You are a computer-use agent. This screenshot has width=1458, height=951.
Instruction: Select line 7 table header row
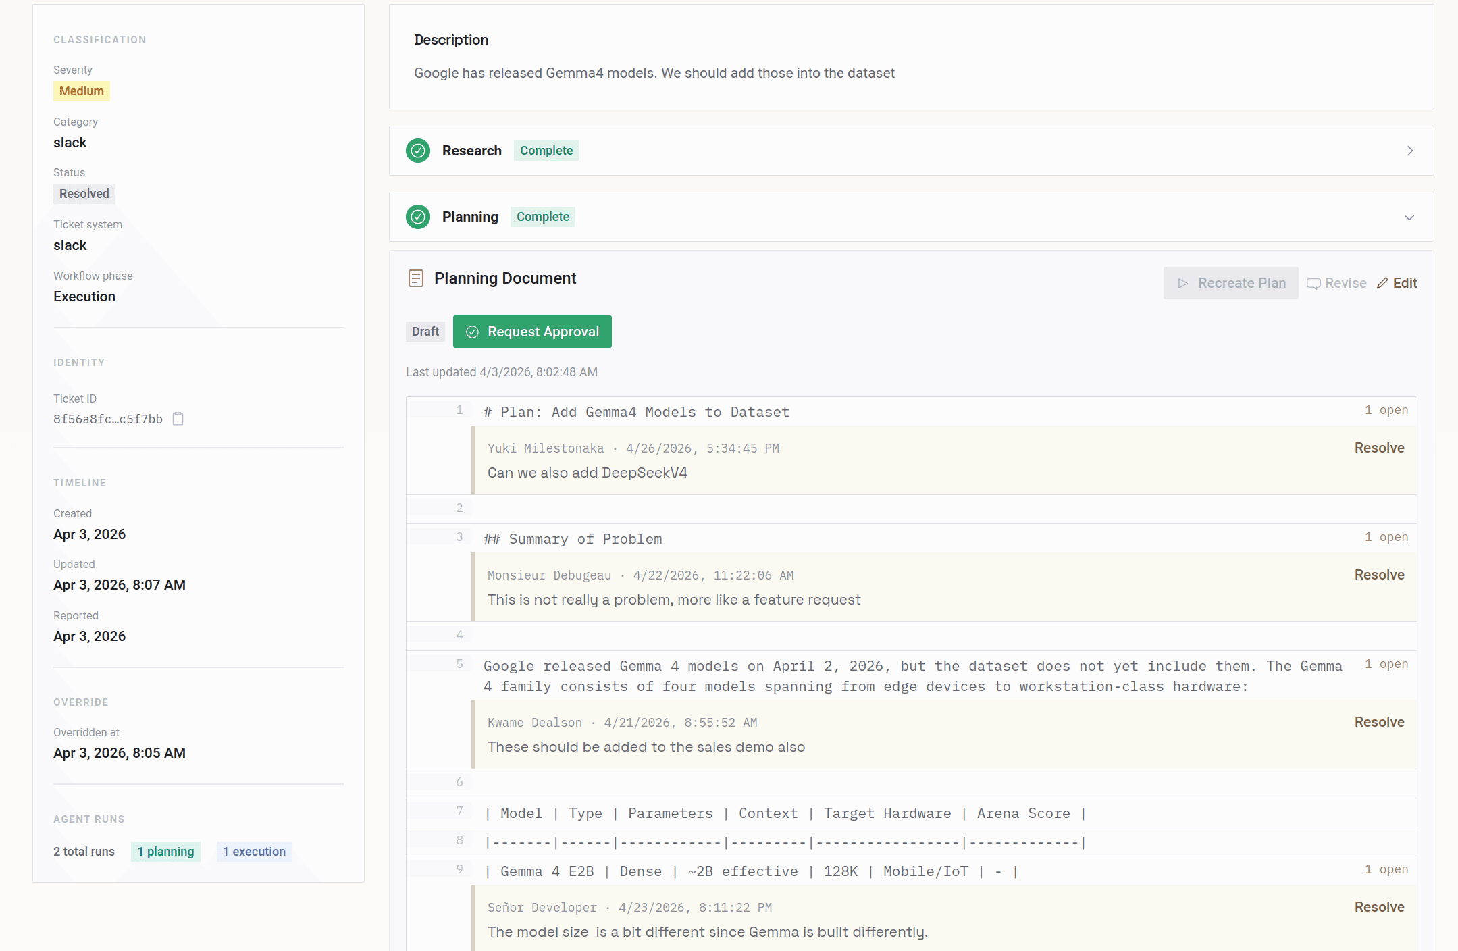click(785, 813)
